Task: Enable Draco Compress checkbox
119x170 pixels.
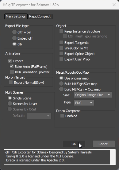Action: [62, 116]
